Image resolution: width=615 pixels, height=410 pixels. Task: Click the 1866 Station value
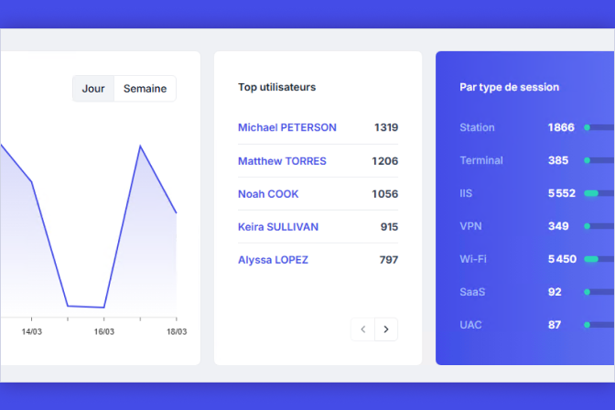(561, 127)
